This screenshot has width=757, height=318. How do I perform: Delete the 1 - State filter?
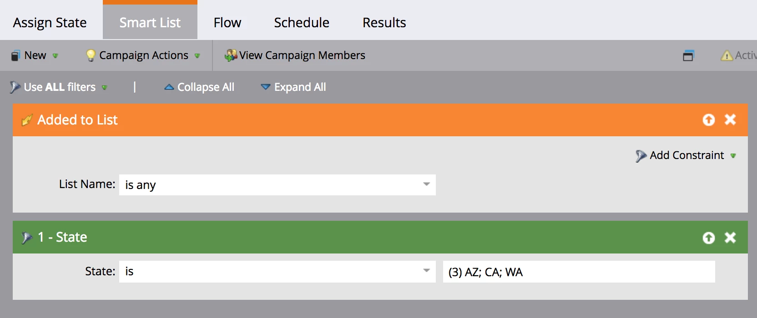(x=730, y=238)
